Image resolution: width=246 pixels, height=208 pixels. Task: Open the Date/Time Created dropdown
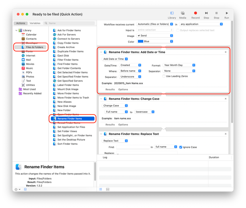pos(130,65)
